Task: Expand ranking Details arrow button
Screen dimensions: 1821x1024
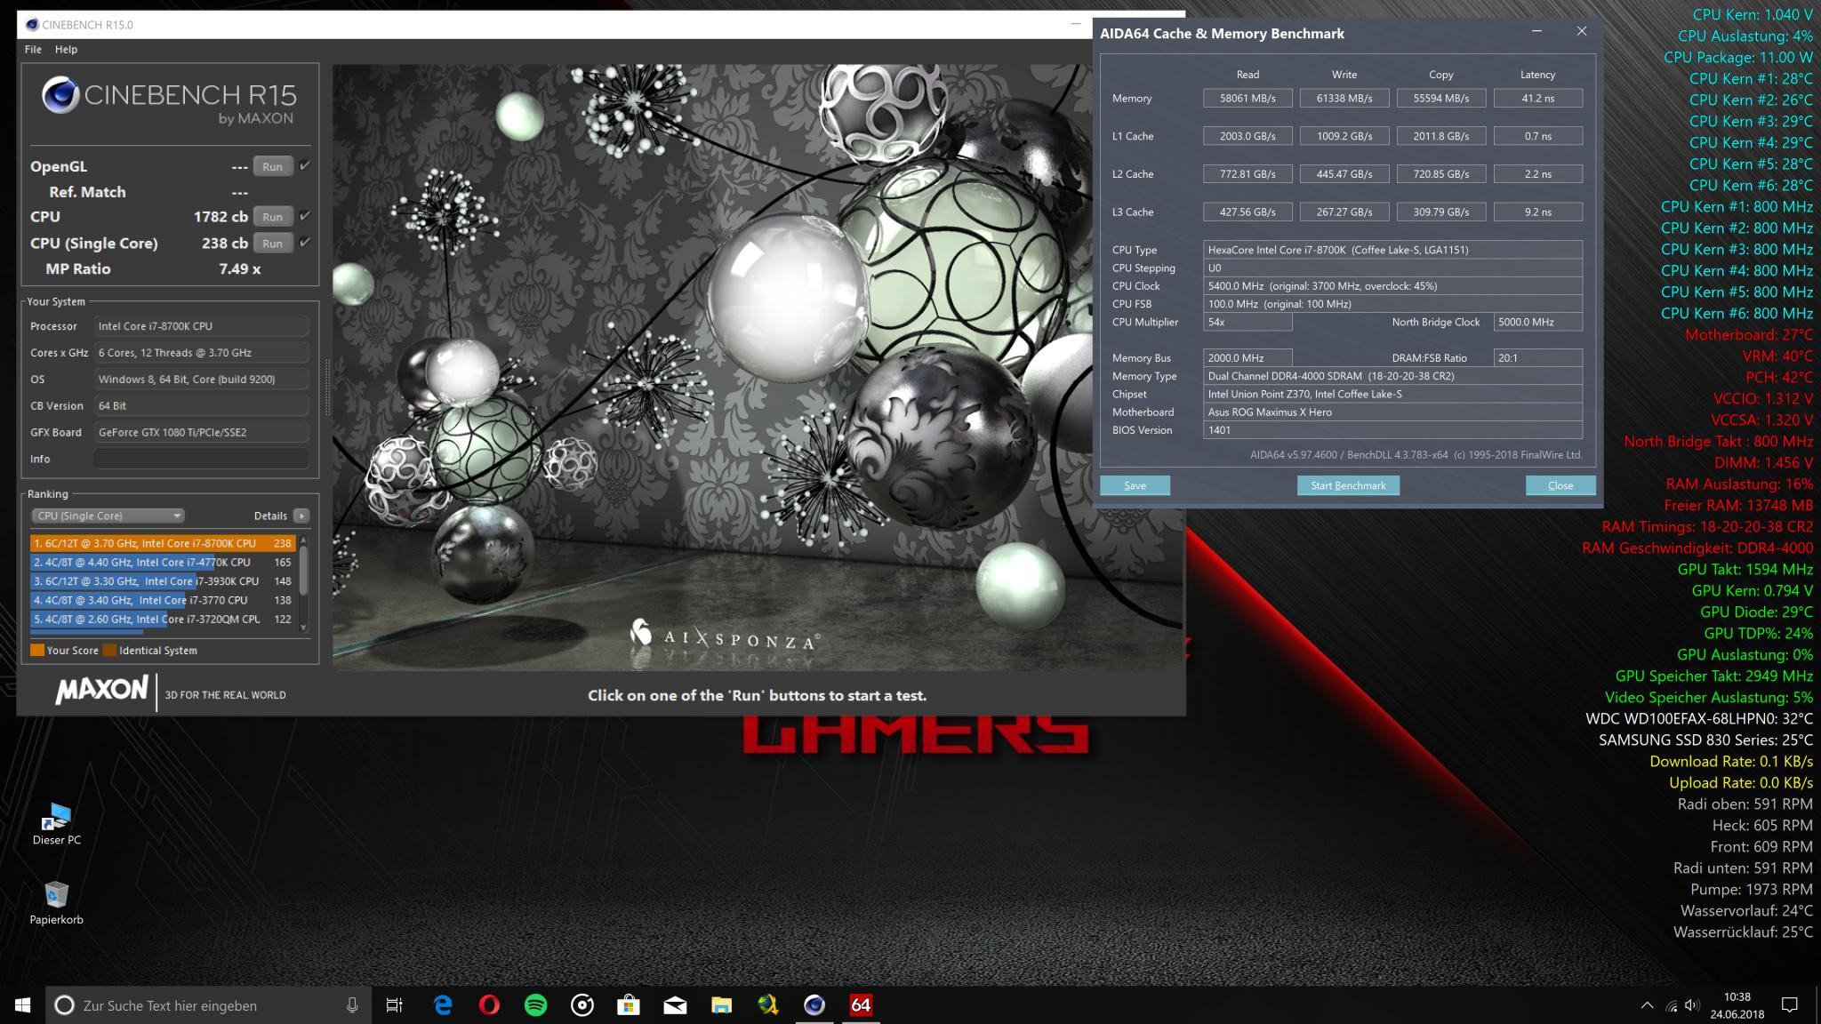Action: [301, 516]
